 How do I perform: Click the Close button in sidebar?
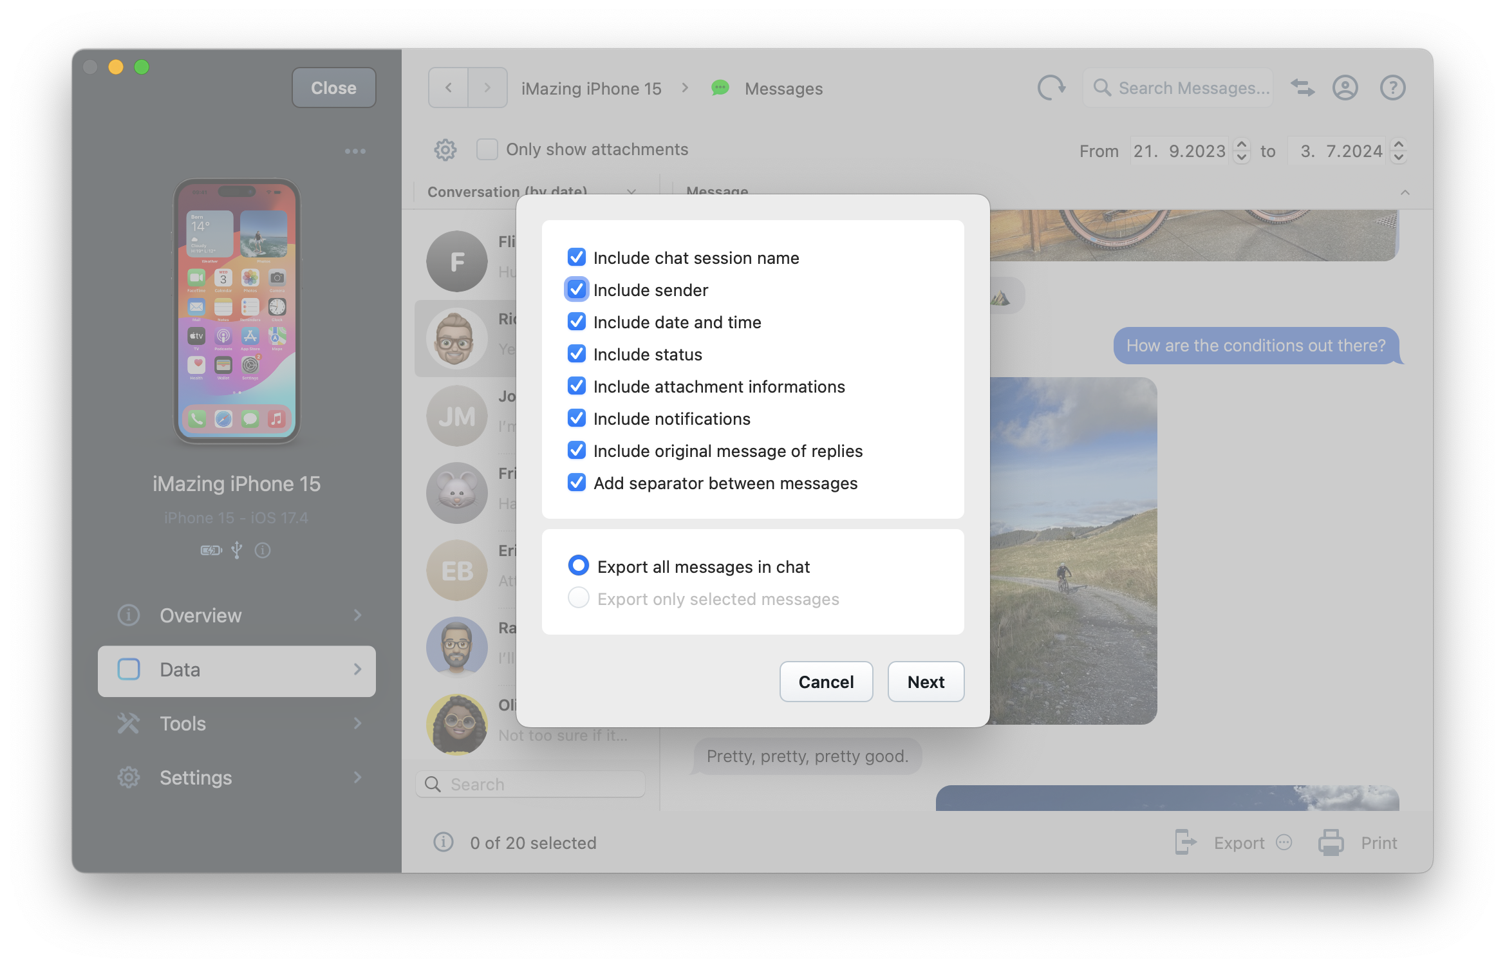[x=333, y=88]
